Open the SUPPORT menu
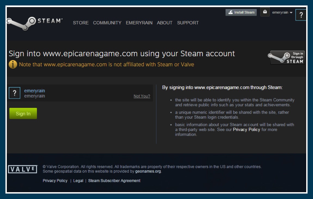The height and width of the screenshot is (199, 313). coord(188,23)
